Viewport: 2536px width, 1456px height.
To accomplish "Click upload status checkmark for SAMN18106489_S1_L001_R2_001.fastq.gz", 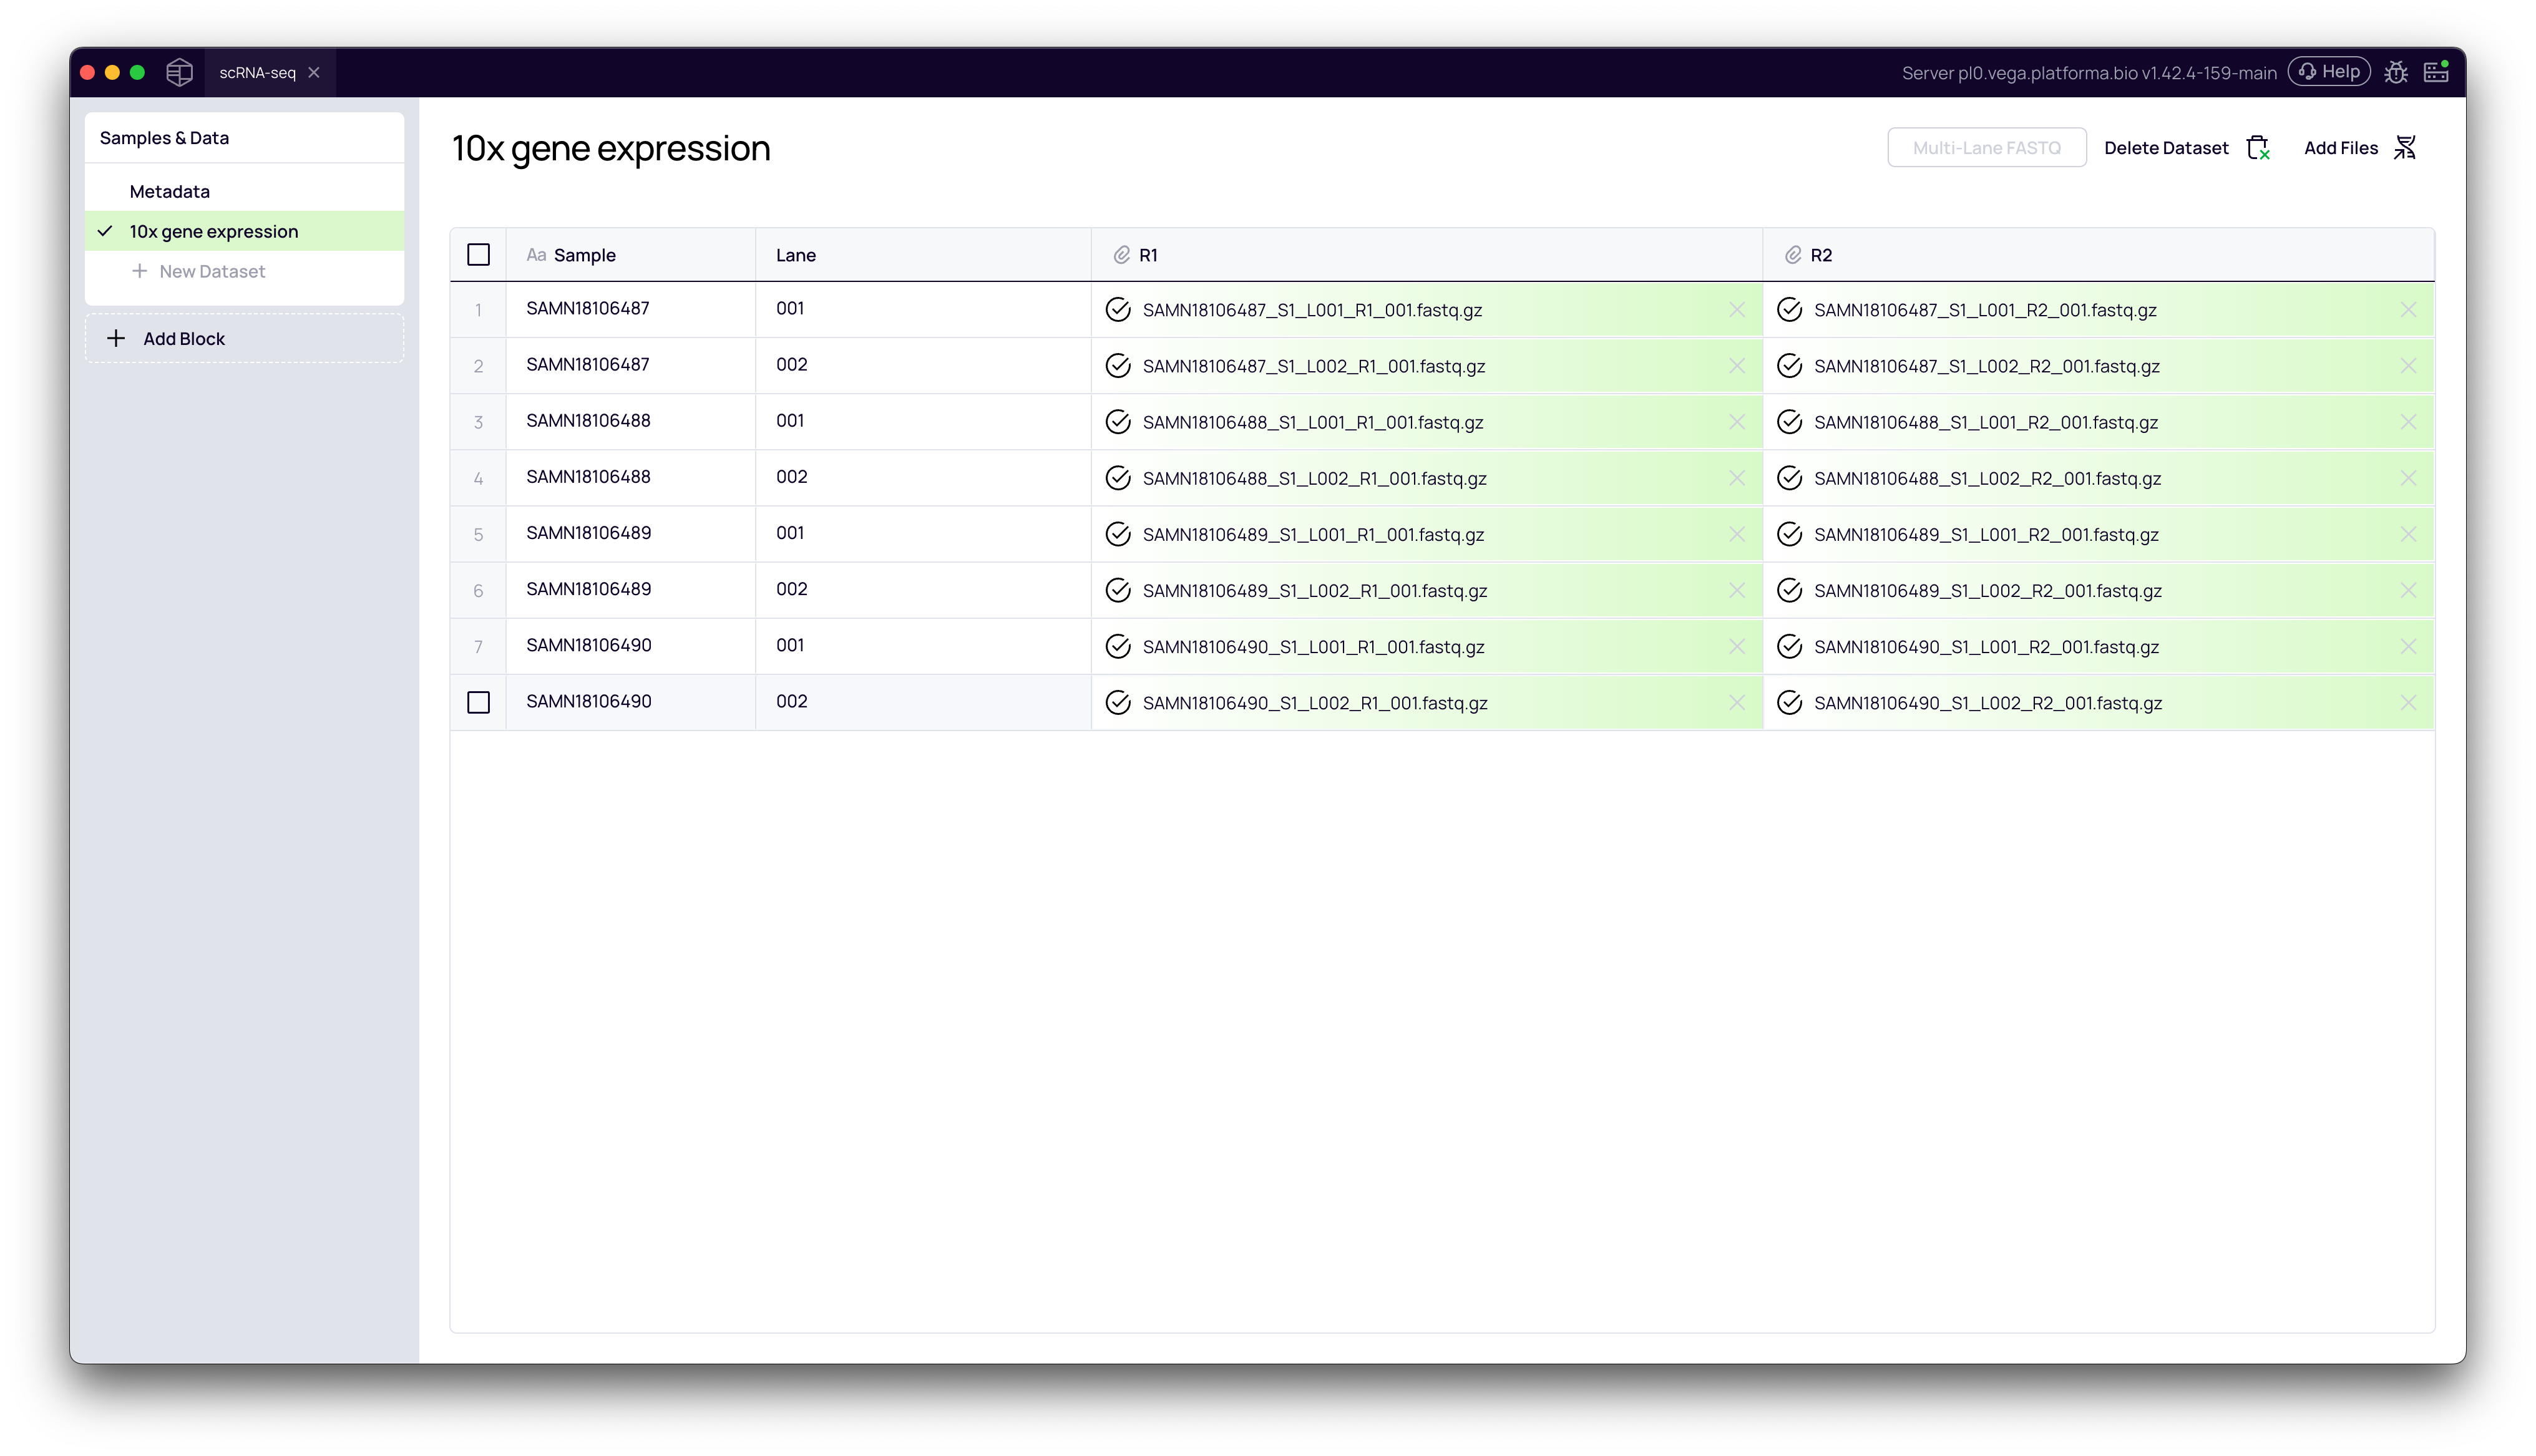I will tap(1789, 535).
